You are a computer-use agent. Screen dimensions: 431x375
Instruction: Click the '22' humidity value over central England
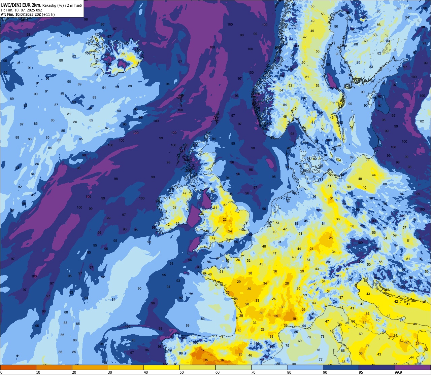(225, 220)
